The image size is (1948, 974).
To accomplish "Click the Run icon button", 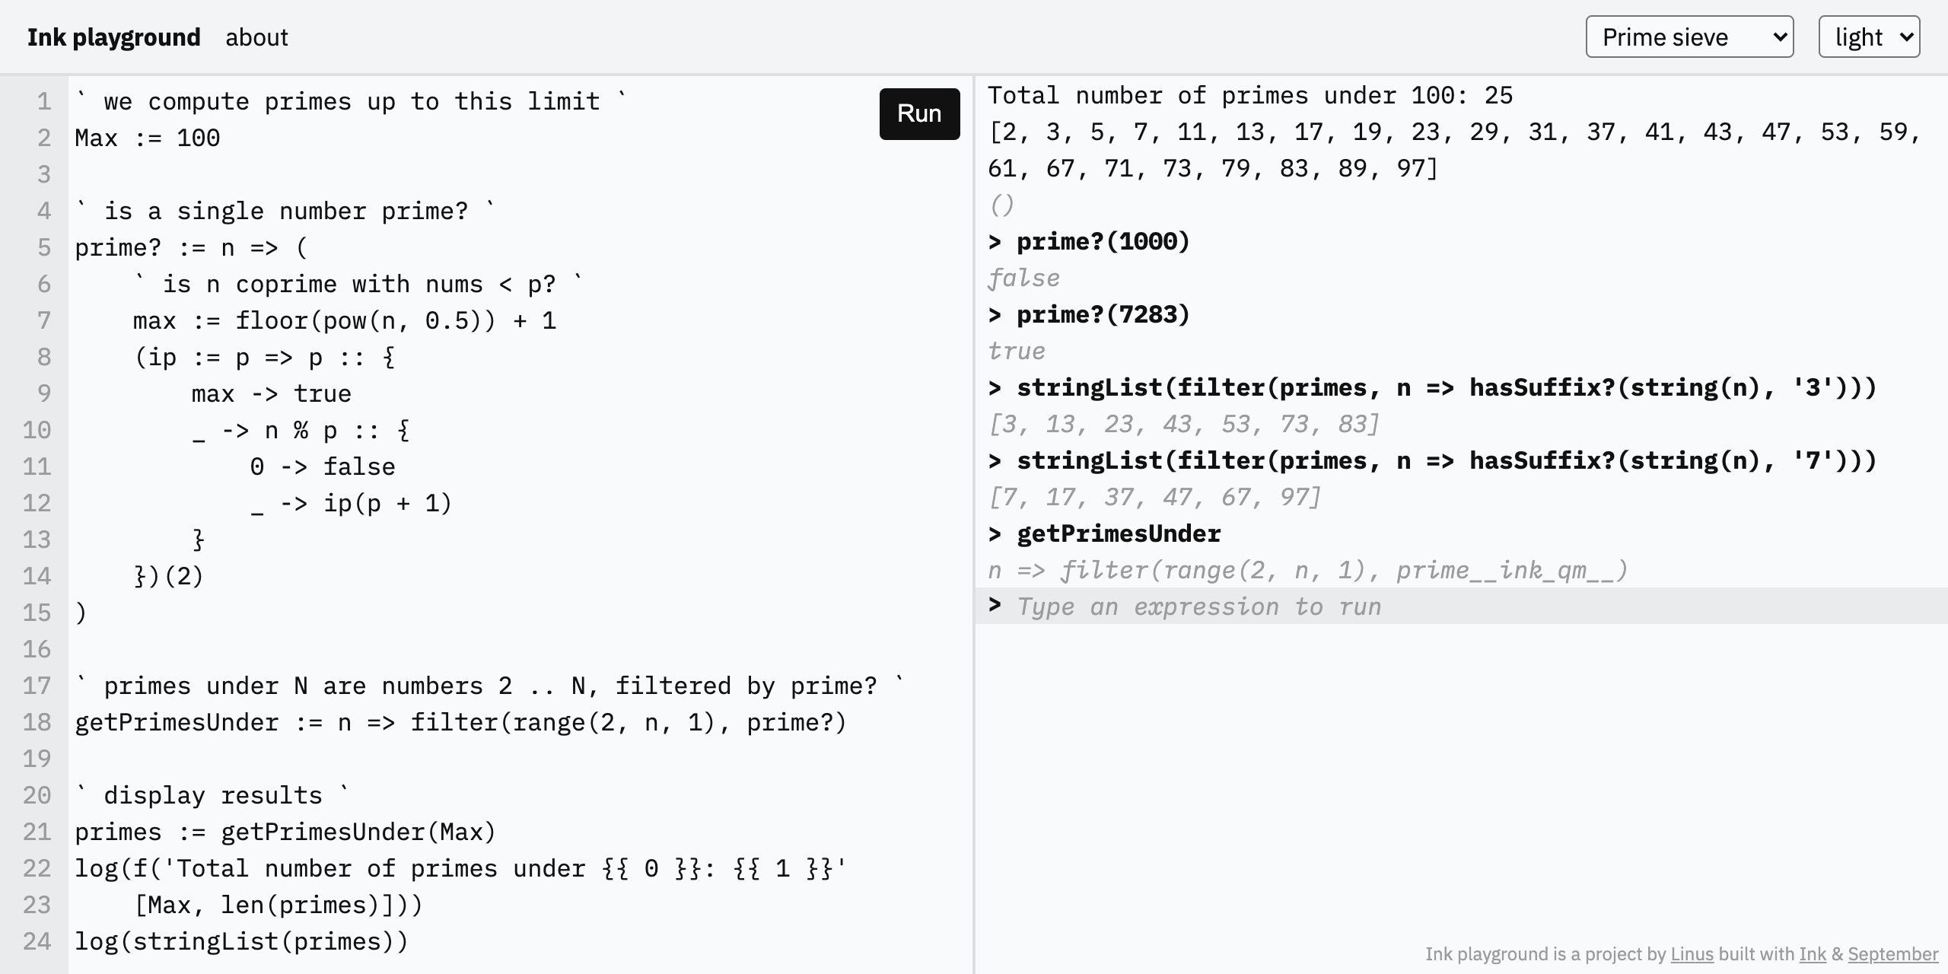I will pos(919,114).
